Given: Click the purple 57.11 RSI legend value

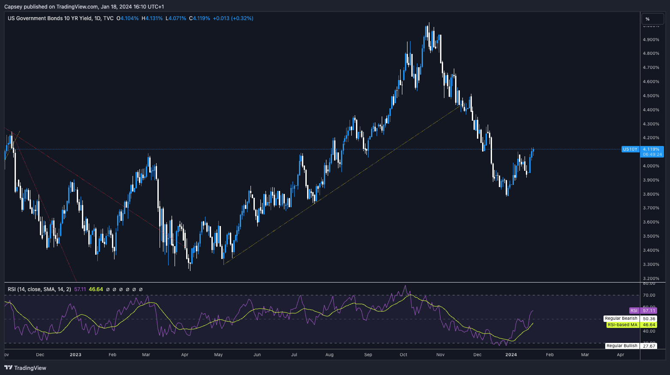Looking at the screenshot, I should pyautogui.click(x=80, y=289).
